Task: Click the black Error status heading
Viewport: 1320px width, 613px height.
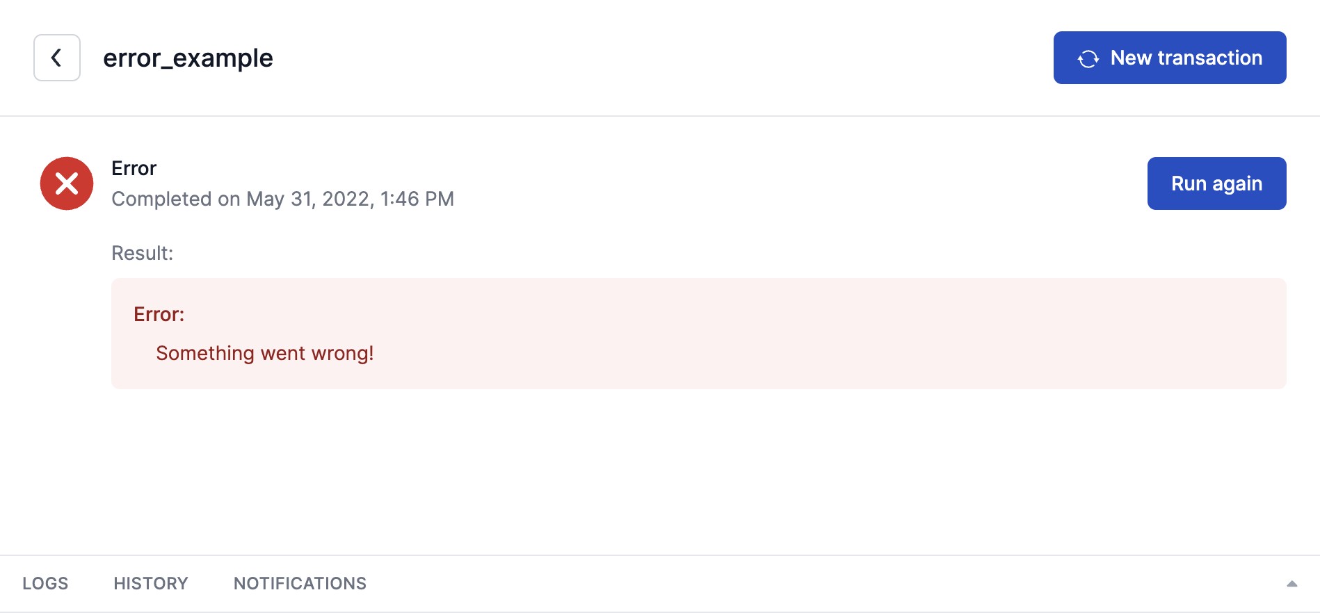Action: [134, 168]
